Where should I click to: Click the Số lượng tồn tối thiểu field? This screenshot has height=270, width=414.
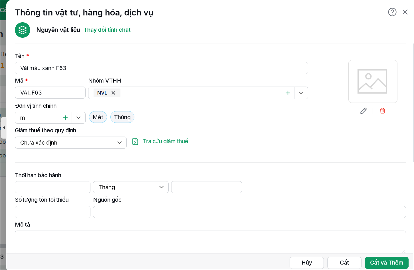pos(52,212)
